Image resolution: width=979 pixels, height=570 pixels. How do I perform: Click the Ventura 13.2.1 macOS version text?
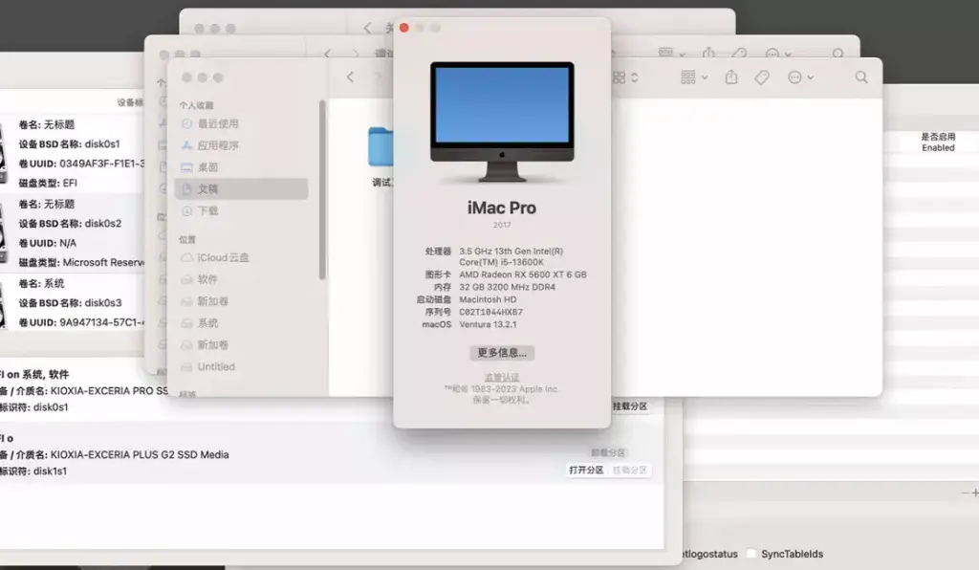tap(490, 324)
